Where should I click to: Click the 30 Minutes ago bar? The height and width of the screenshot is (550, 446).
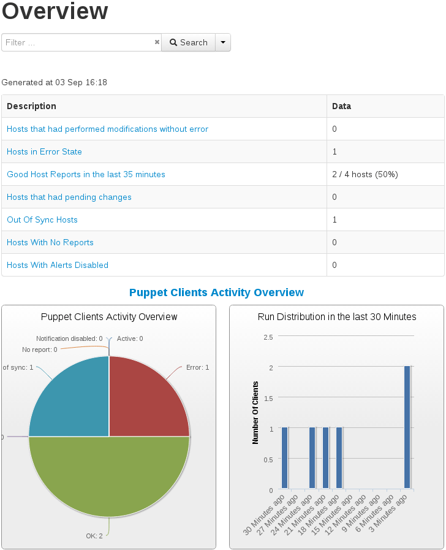[284, 459]
